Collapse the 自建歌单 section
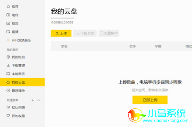 coord(39,100)
